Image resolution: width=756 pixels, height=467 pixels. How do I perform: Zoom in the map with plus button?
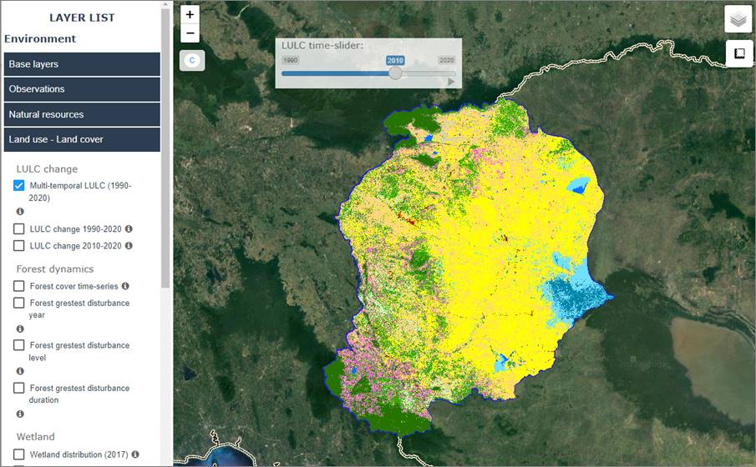point(190,14)
